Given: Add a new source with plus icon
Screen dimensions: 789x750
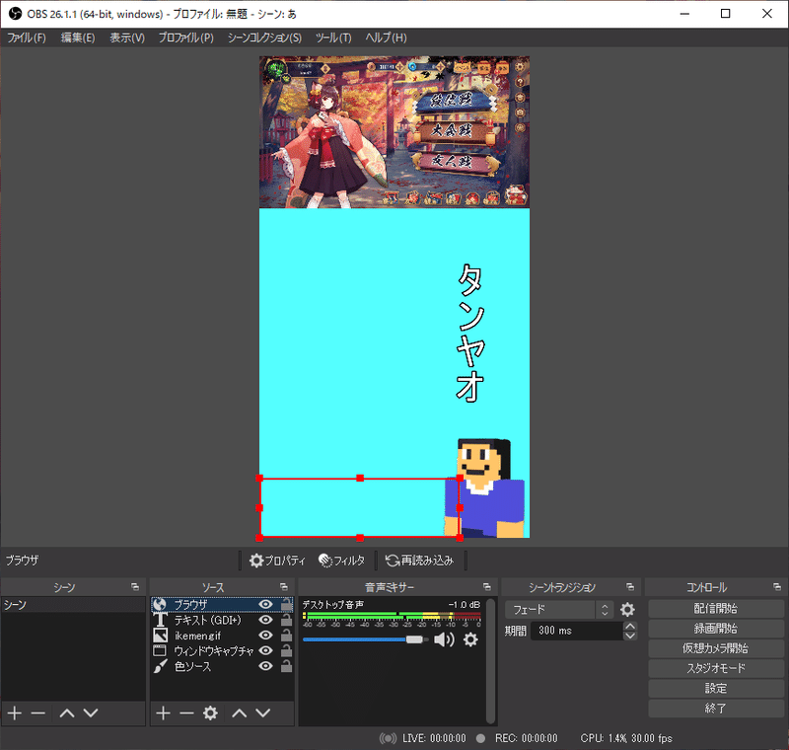Looking at the screenshot, I should (x=163, y=712).
